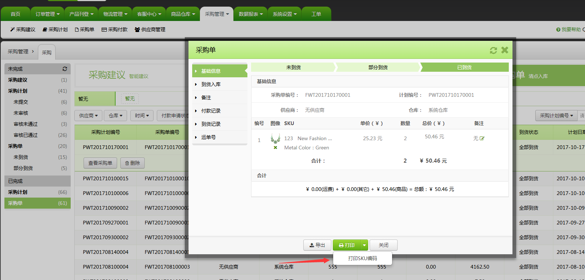Expand 备注 section in dialog
Viewport: 585px width, 280px height.
219,98
